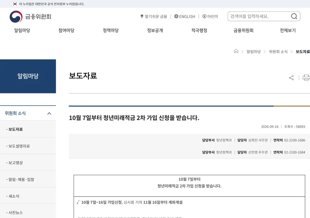Click the boxed headline 10월 7일부터
The height and width of the screenshot is (218, 310).
(x=189, y=179)
